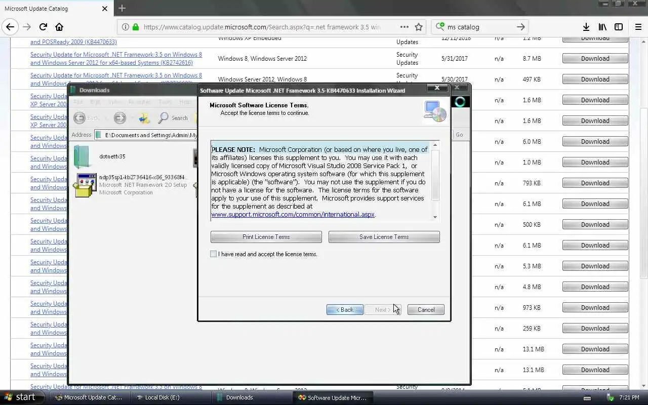
Task: Open the Edit menu in Downloads window
Action: point(95,102)
